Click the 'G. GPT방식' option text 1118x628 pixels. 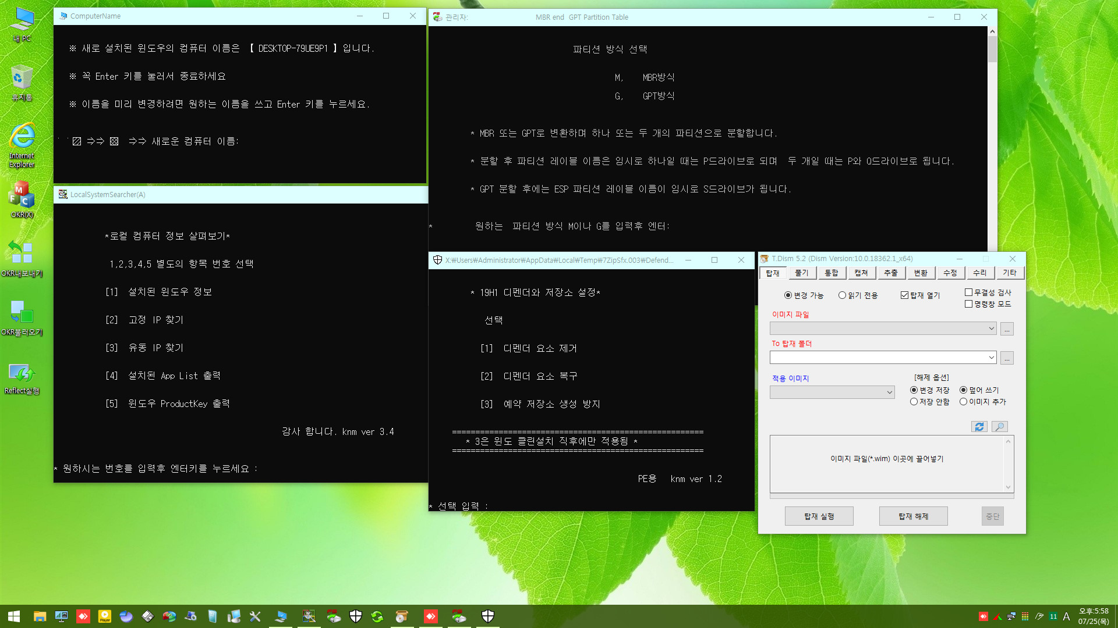point(645,96)
